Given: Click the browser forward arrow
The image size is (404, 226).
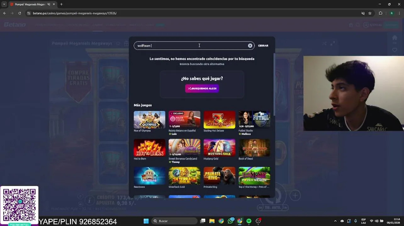Looking at the screenshot, I should tap(12, 13).
